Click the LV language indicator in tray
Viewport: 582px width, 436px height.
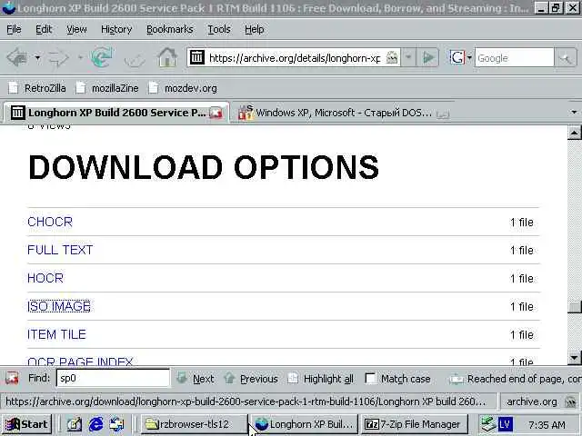506,424
